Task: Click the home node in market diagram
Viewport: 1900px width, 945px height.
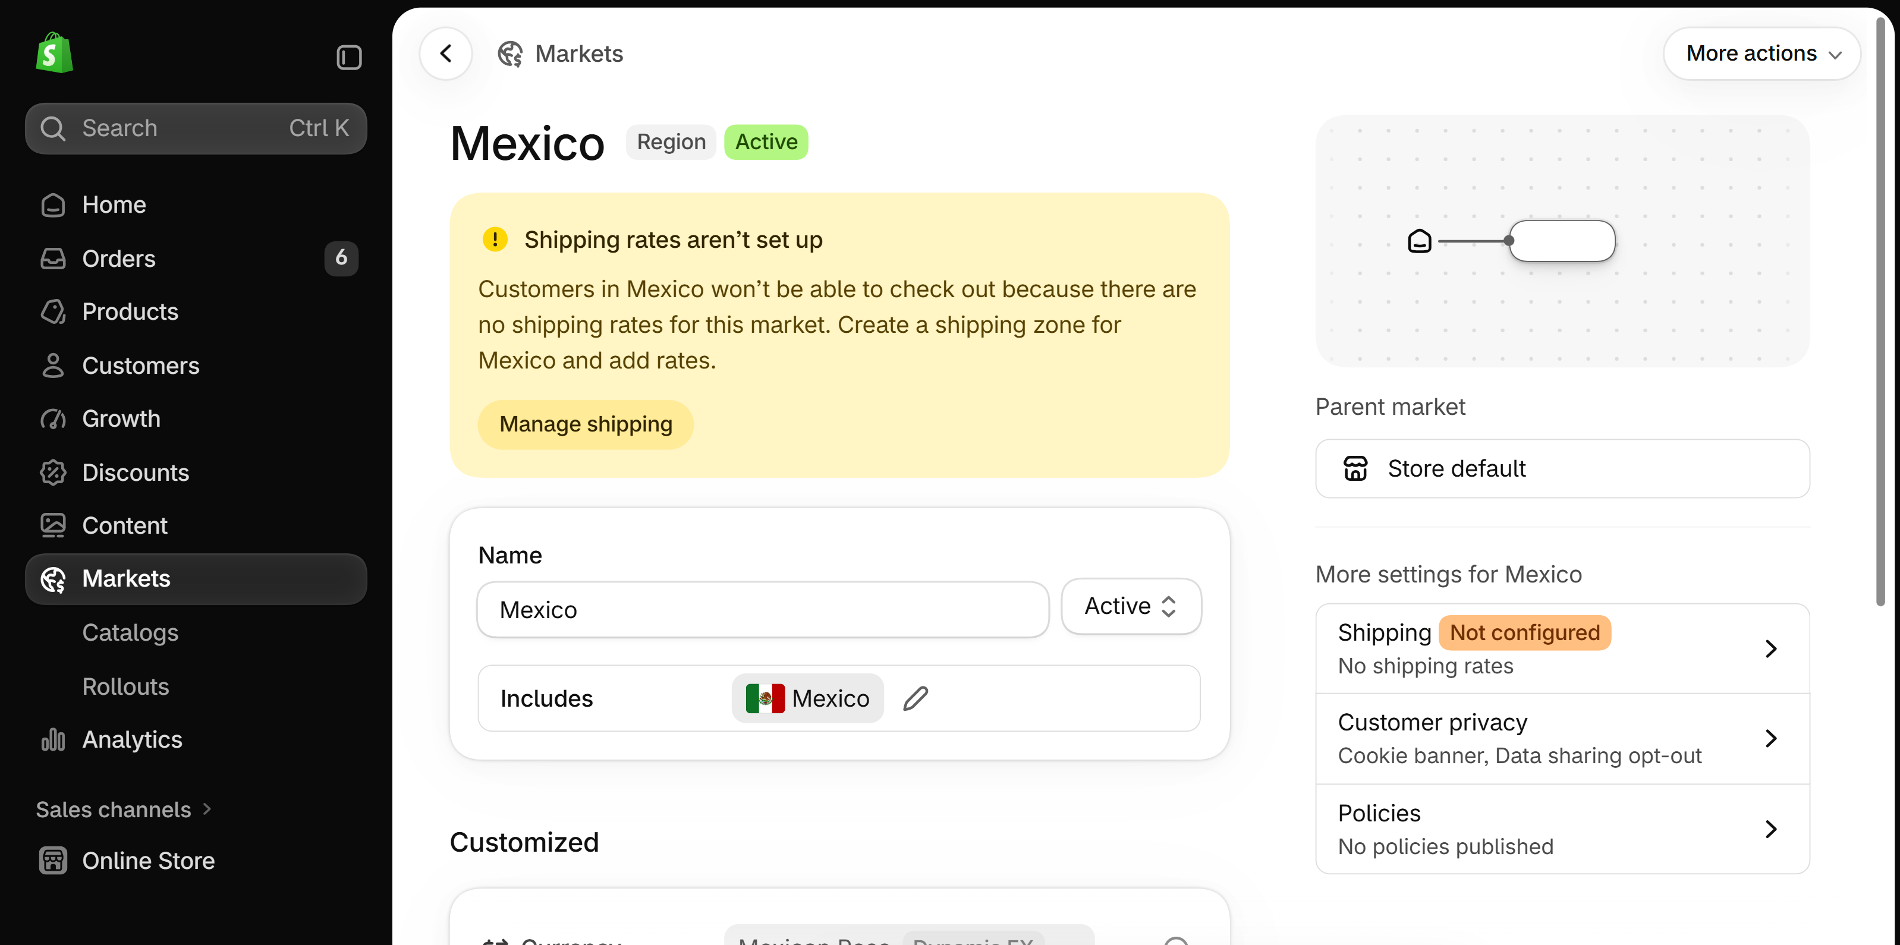Action: 1420,241
